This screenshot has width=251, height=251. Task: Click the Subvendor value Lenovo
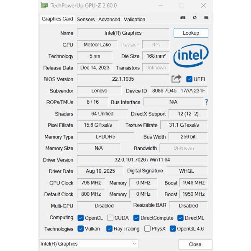click(99, 91)
